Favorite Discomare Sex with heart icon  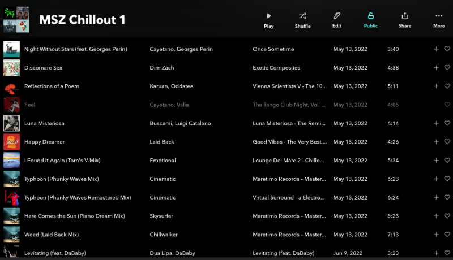click(447, 67)
